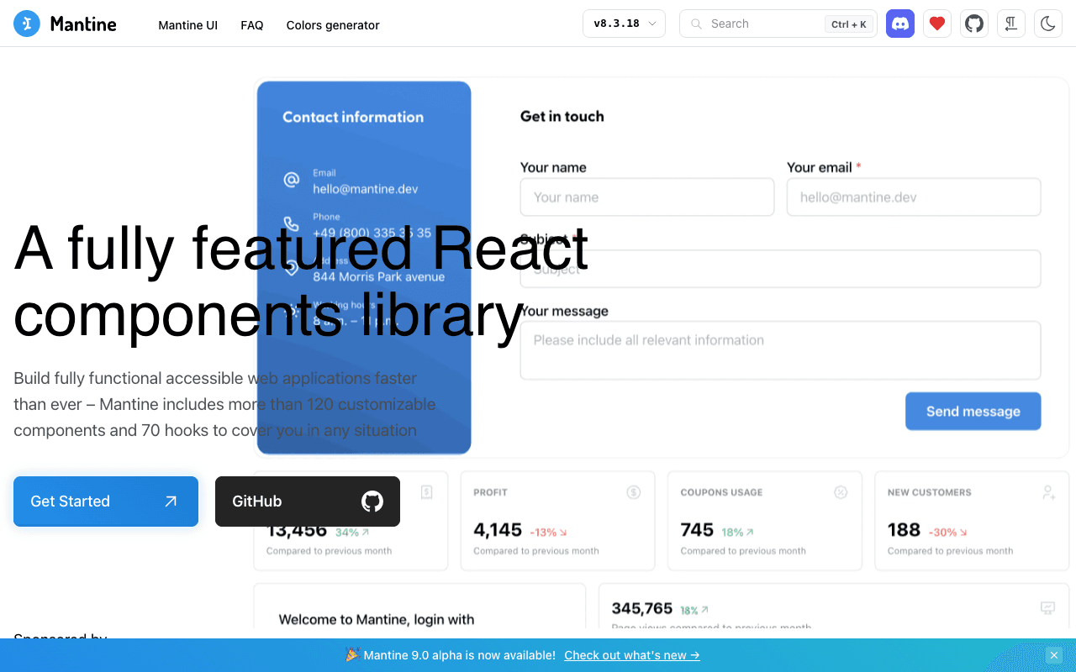Click the New customers user-plus icon
1076x672 pixels.
(1048, 492)
